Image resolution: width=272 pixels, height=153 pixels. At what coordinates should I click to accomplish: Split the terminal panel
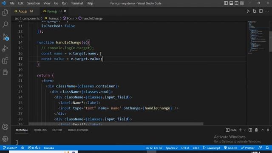[x=250, y=130]
